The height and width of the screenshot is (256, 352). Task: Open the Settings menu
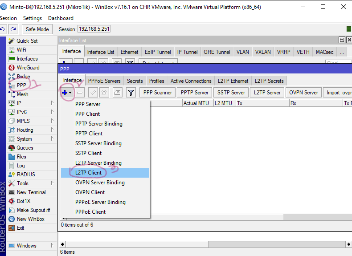pos(33,18)
